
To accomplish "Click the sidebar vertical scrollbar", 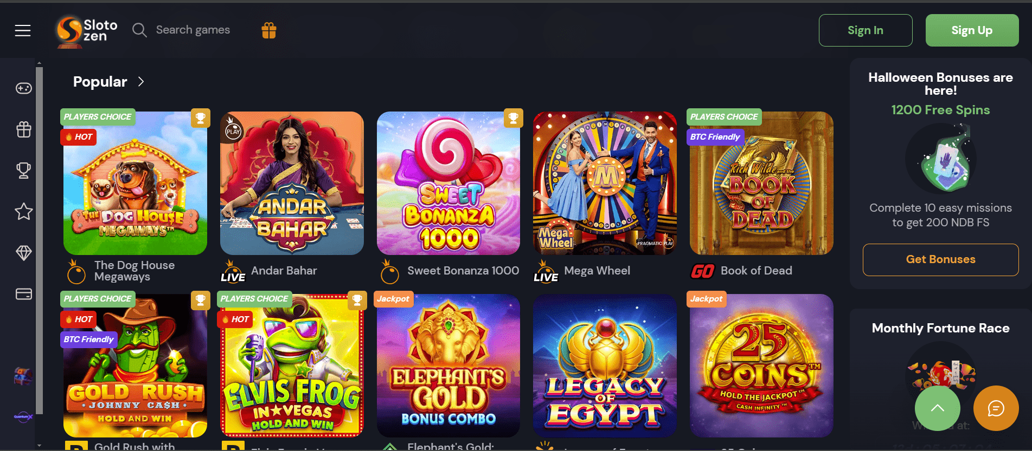I will pyautogui.click(x=39, y=238).
